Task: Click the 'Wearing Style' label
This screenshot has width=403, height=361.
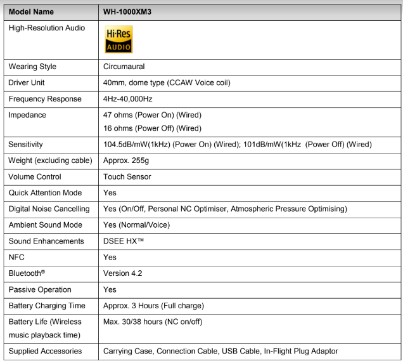Action: coord(32,67)
